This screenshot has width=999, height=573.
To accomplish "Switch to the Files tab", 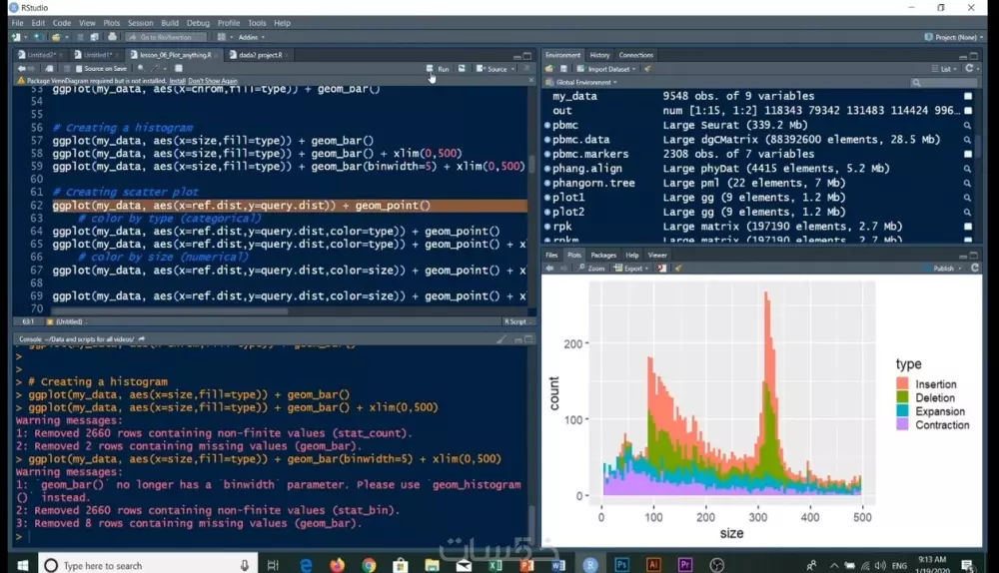I will click(x=551, y=256).
